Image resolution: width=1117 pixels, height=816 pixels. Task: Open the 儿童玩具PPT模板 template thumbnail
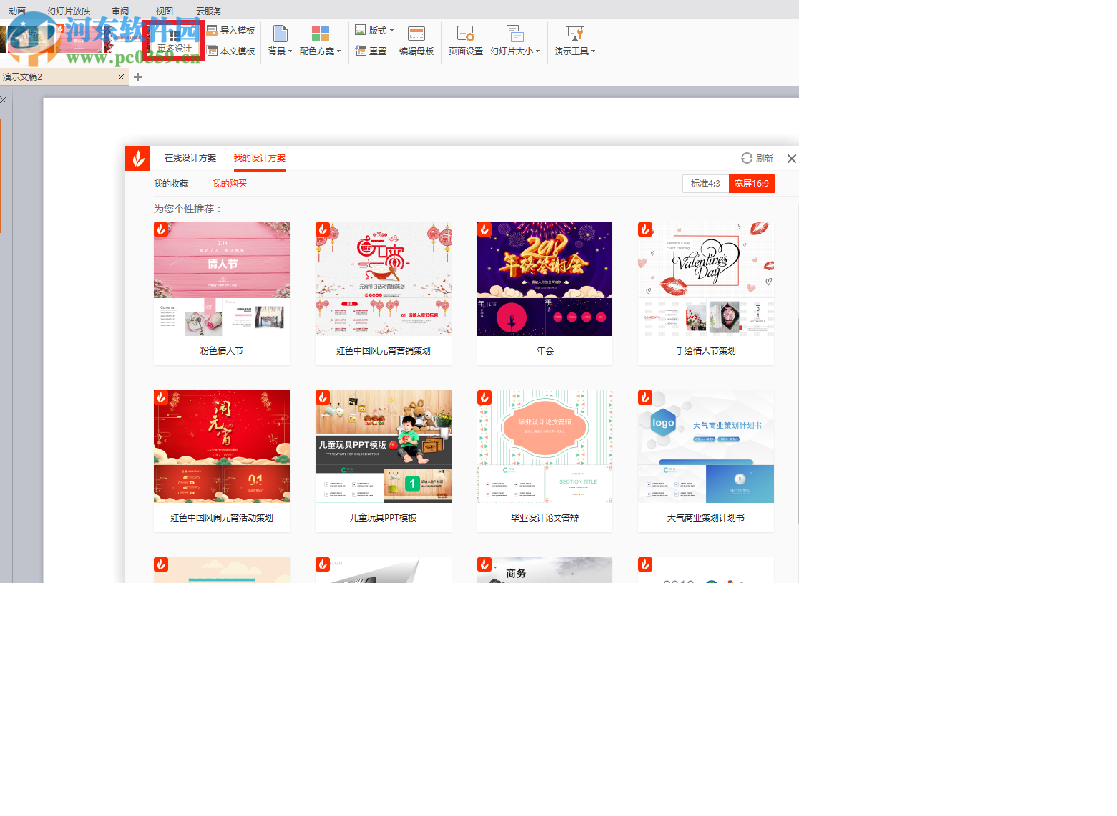(383, 447)
